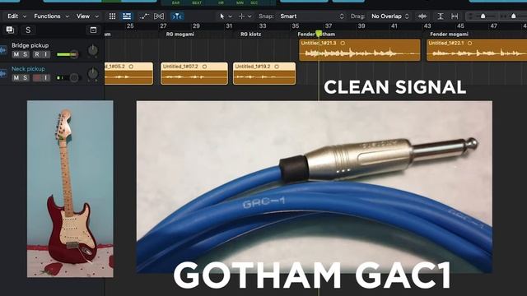This screenshot has width=527, height=296.
Task: Select the Untitled_1#07.2 audio region
Action: pyautogui.click(x=194, y=73)
